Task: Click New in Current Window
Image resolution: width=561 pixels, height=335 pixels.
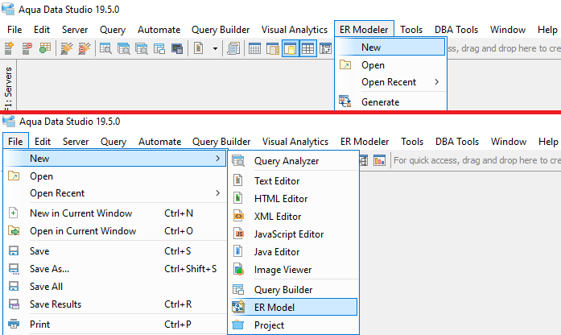Action: point(80,213)
